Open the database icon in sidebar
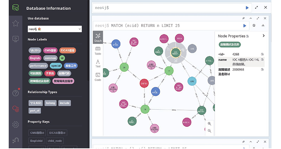The width and height of the screenshot is (281, 149). (15, 7)
